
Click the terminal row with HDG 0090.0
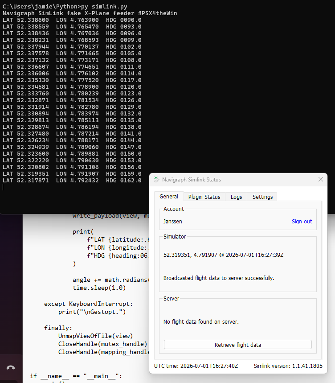(72, 20)
